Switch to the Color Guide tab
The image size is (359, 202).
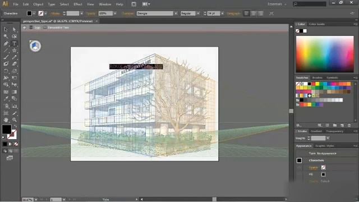[x=316, y=24]
